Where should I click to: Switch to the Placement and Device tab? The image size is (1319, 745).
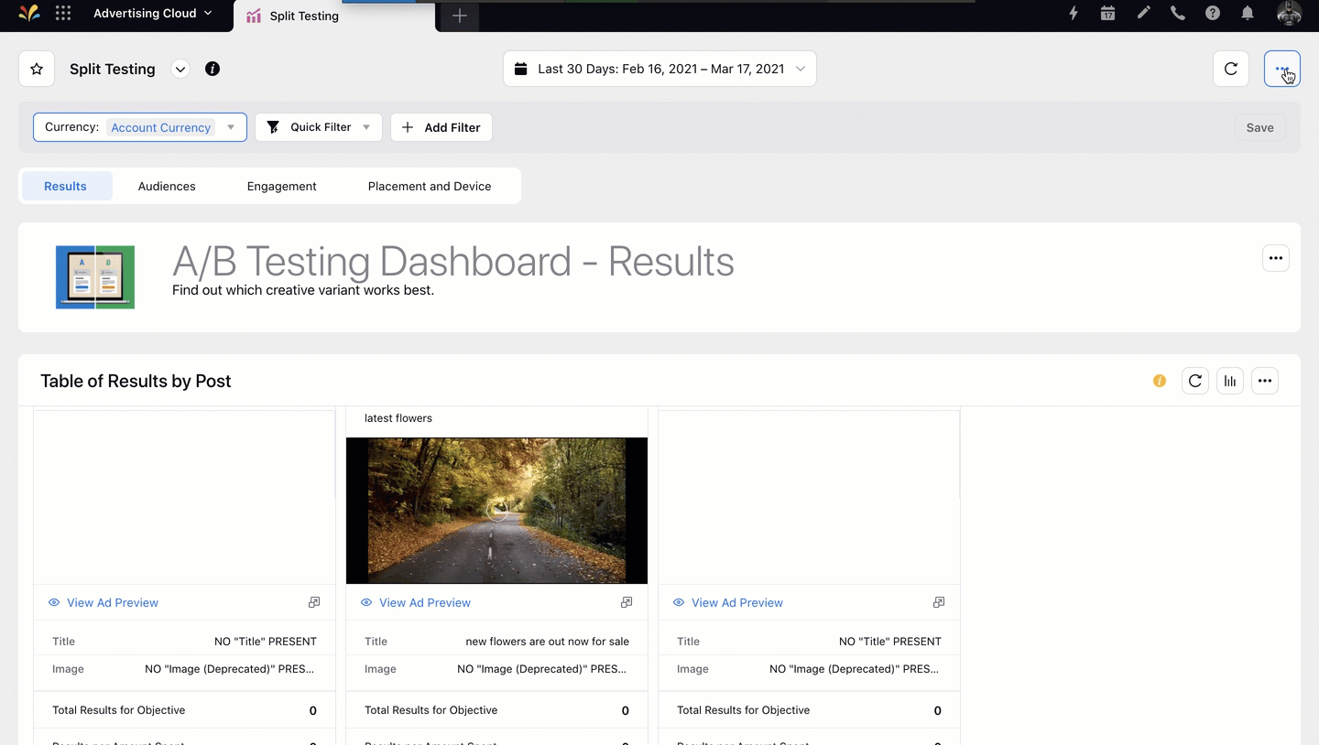point(430,186)
